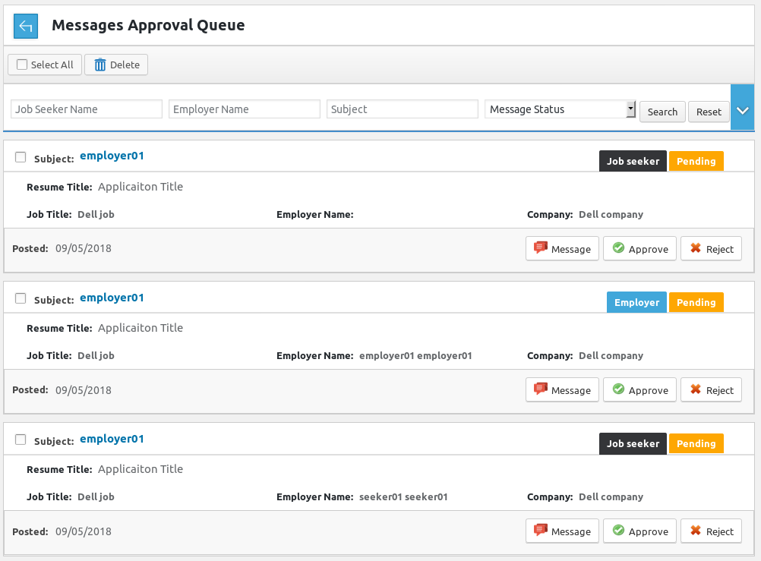
Task: Approve the employer01 employer01 message
Action: tap(639, 389)
